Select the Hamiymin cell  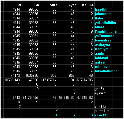tap(109, 49)
